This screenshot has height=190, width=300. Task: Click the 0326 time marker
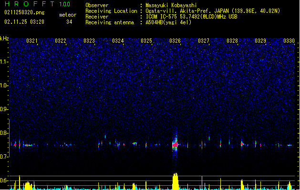pyautogui.click(x=175, y=41)
